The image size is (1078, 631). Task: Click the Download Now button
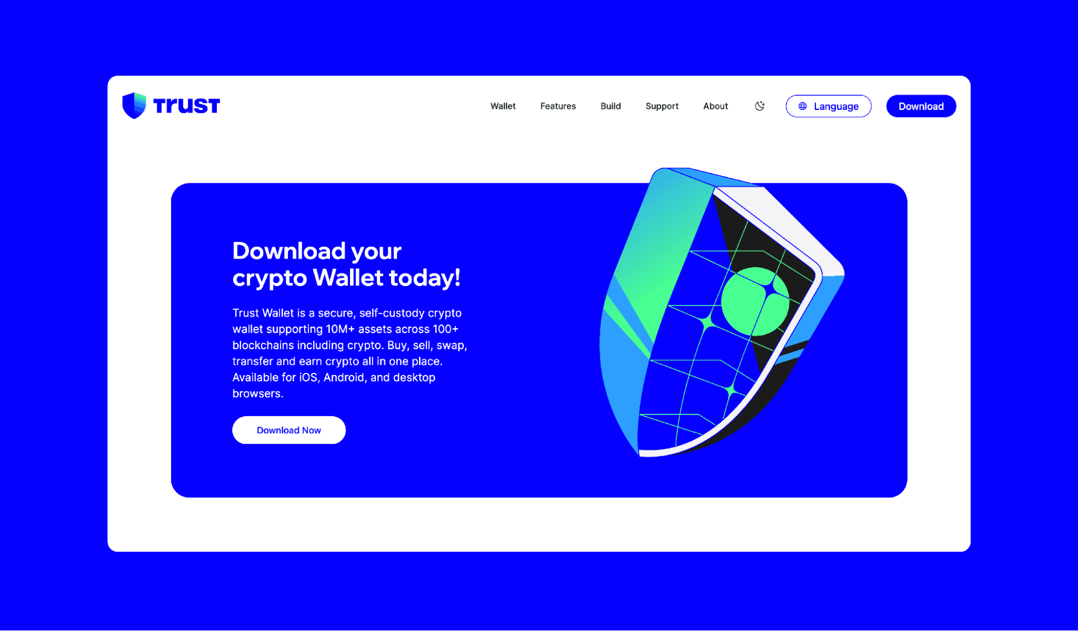pyautogui.click(x=289, y=429)
